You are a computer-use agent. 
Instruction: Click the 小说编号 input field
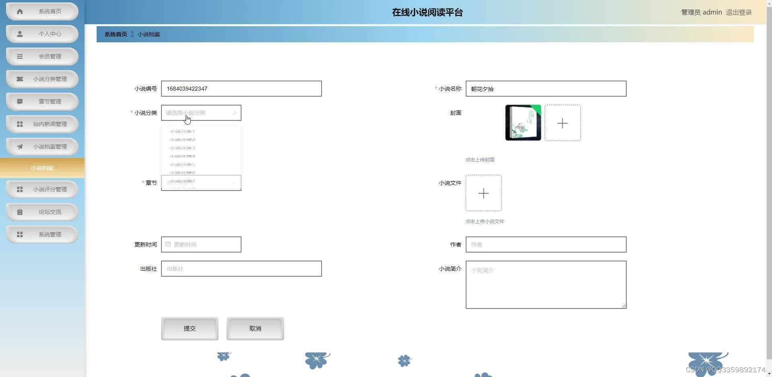pyautogui.click(x=241, y=89)
